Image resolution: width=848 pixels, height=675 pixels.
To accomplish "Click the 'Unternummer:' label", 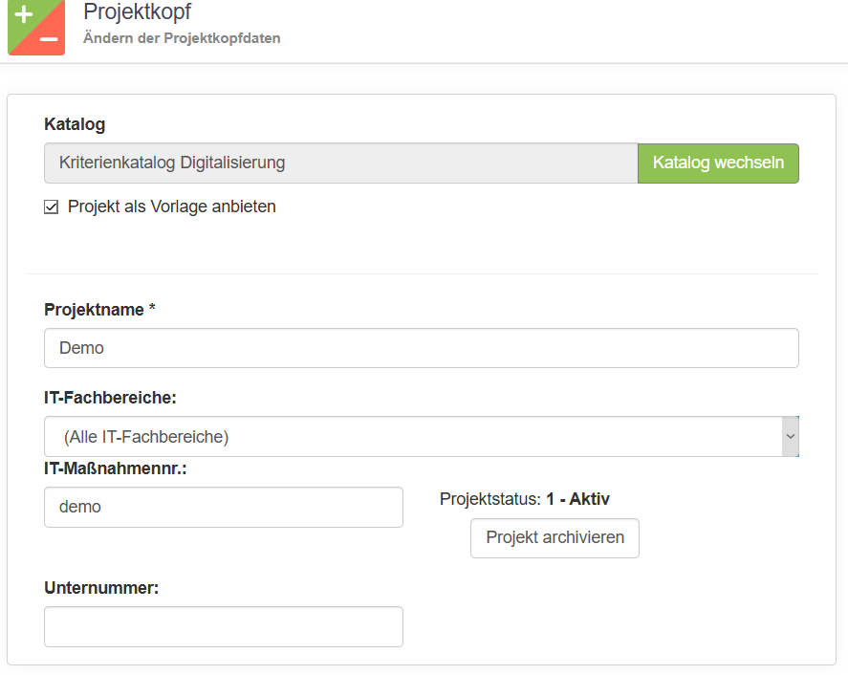I will (x=101, y=588).
